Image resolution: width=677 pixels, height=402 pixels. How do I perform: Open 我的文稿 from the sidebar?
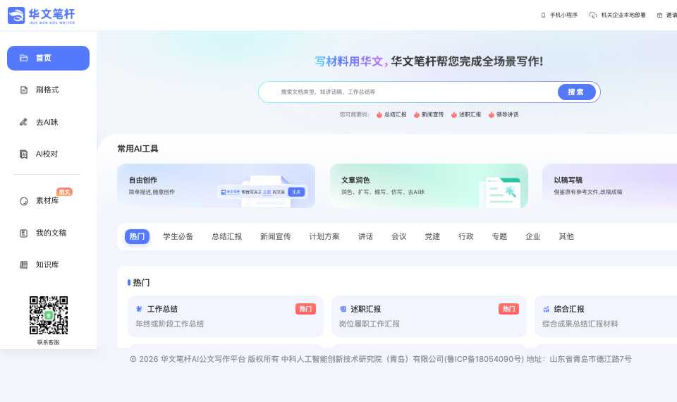[48, 233]
